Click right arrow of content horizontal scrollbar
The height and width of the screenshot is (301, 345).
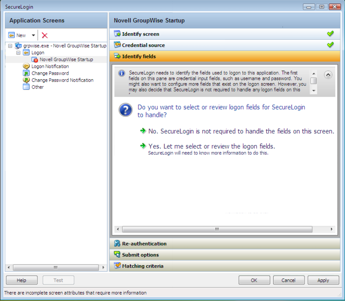click(331, 229)
